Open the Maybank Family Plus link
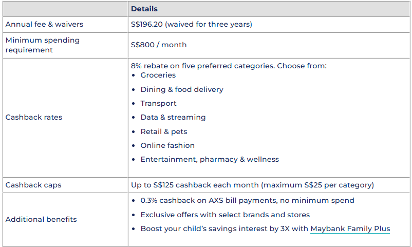Screen dimensions: 412x247 tap(350, 229)
